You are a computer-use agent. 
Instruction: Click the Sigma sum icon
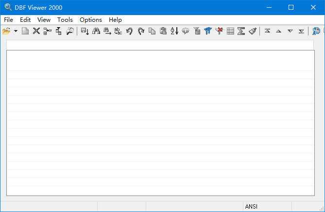click(241, 31)
